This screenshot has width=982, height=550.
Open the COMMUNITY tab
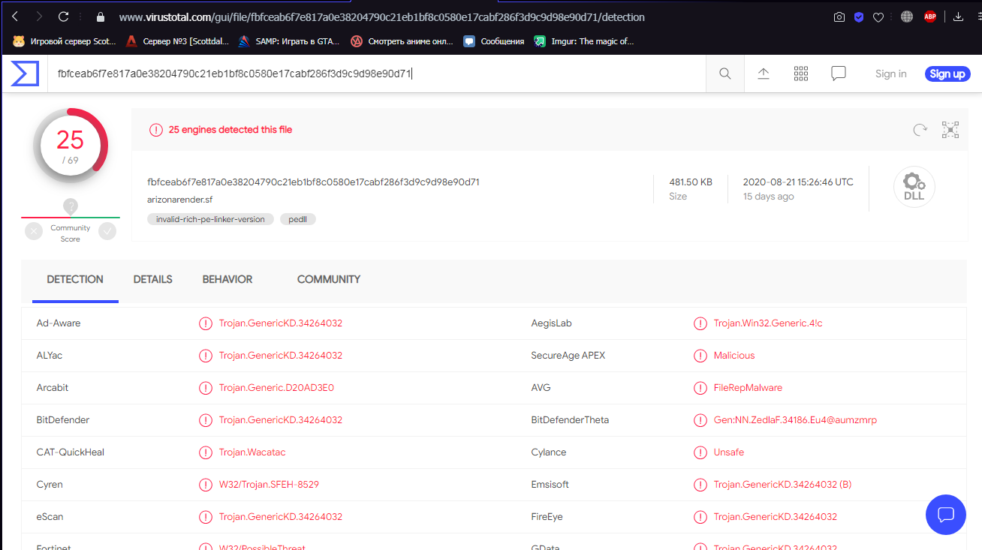point(329,279)
